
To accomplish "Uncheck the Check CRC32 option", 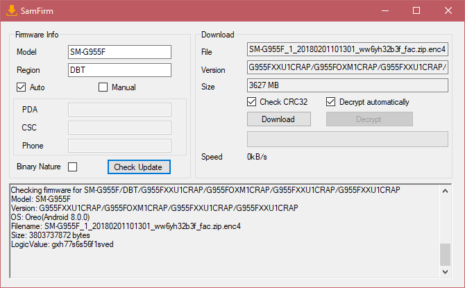I will (x=251, y=102).
